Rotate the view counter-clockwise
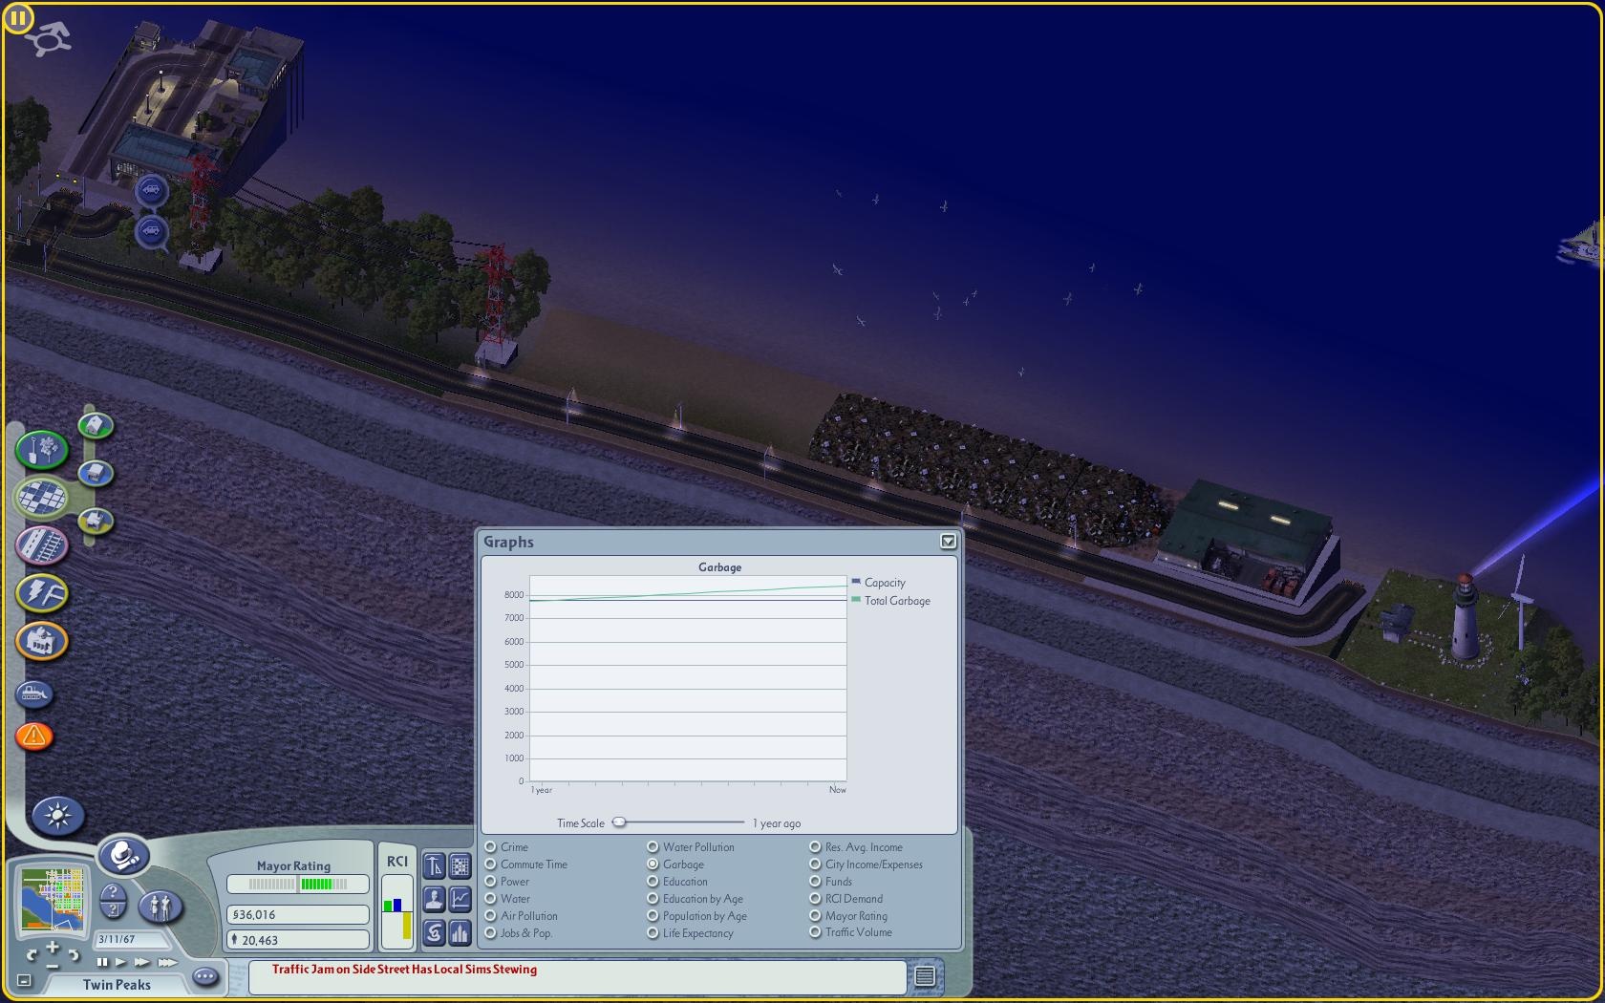This screenshot has width=1605, height=1003. tap(32, 953)
